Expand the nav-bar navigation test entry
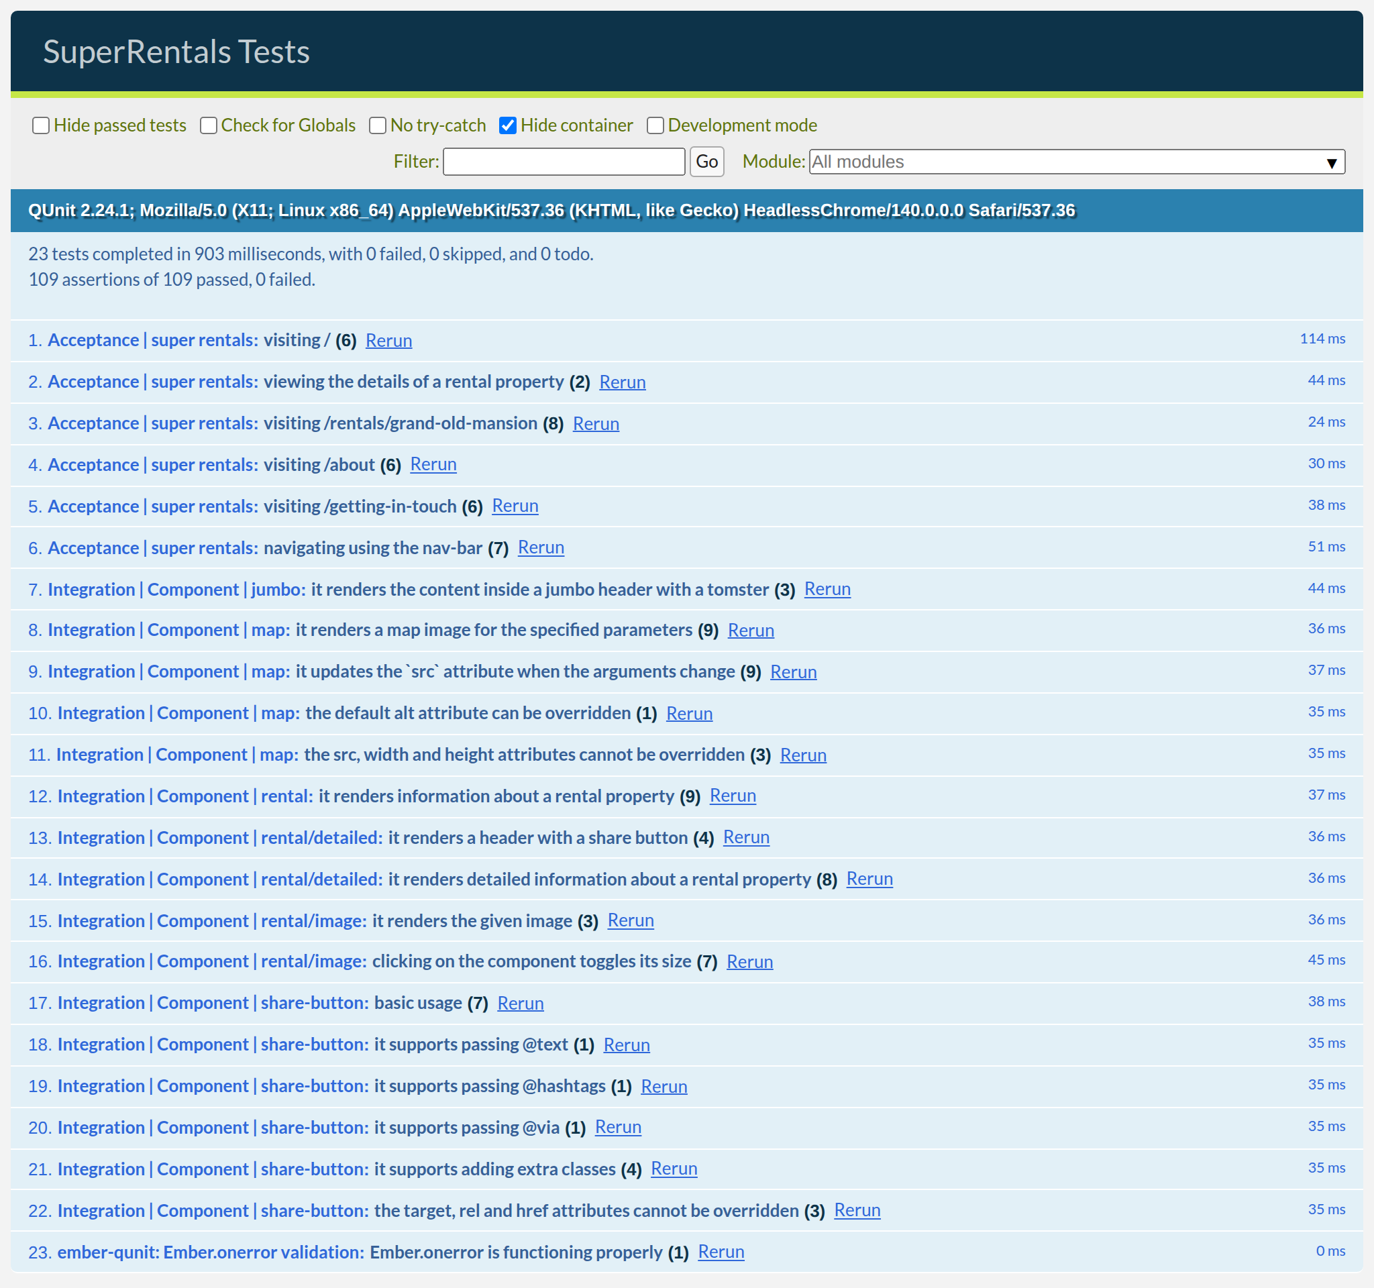Screen dimensions: 1374x1288 pos(372,548)
